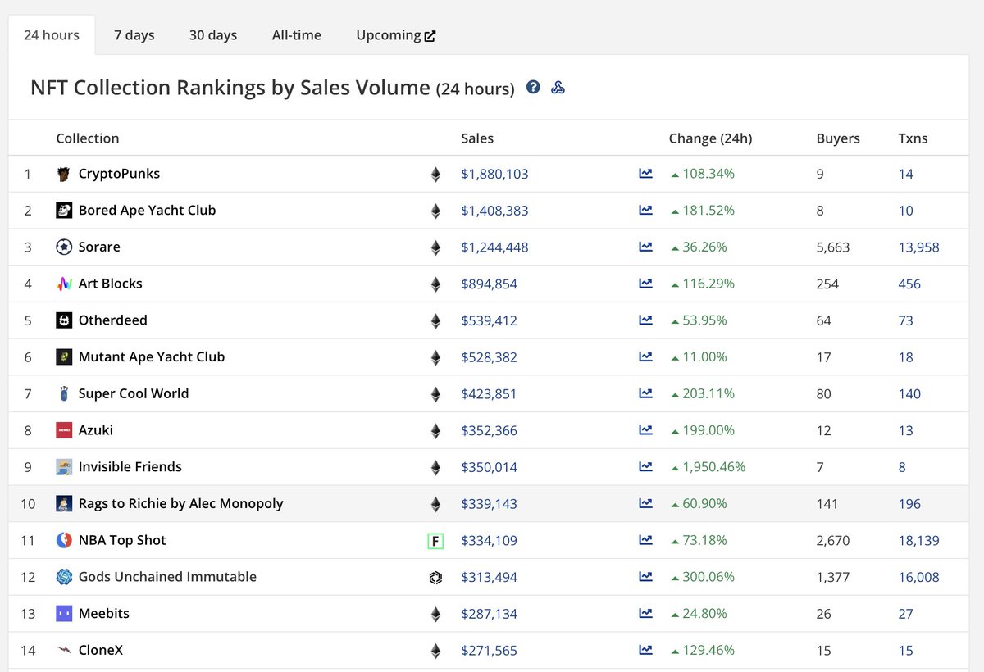
Task: Click the external link icon on Upcoming
Action: click(x=429, y=34)
